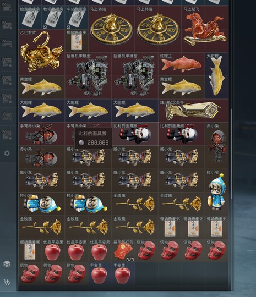Click the upright 大肥鲤 fish item
Image resolution: width=256 pixels, height=297 pixels.
216,75
